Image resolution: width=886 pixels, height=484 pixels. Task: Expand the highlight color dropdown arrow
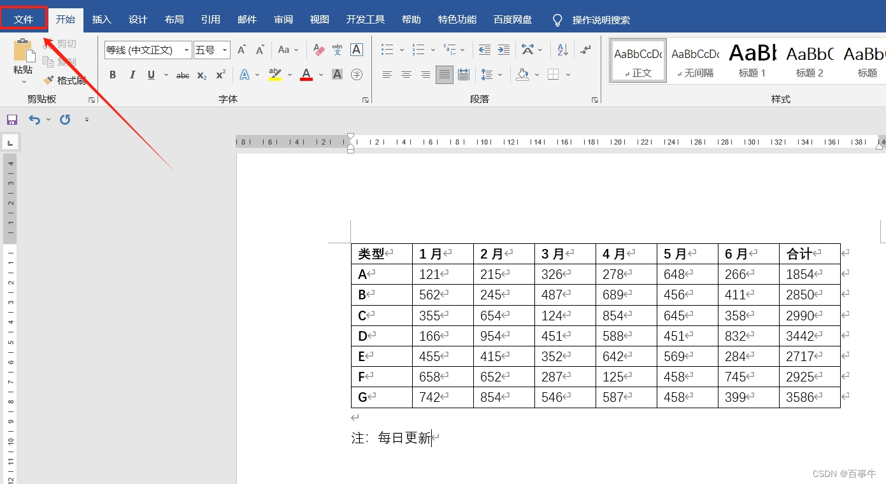coord(290,75)
